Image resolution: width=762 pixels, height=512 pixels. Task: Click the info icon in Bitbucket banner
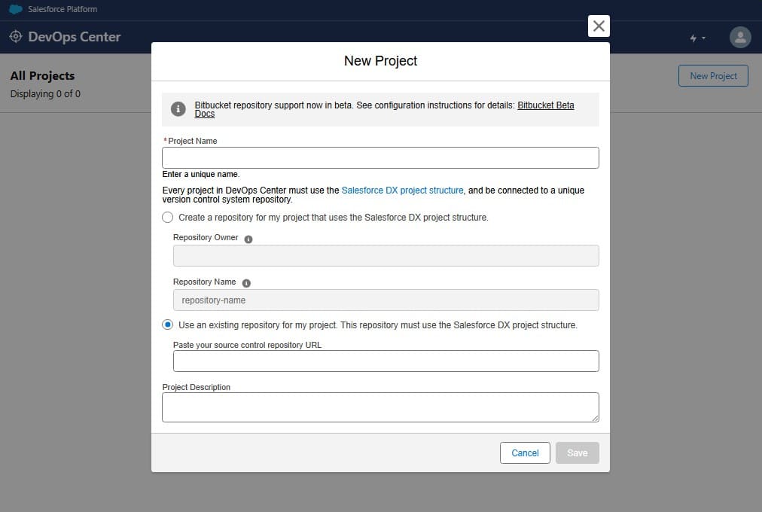pos(178,109)
